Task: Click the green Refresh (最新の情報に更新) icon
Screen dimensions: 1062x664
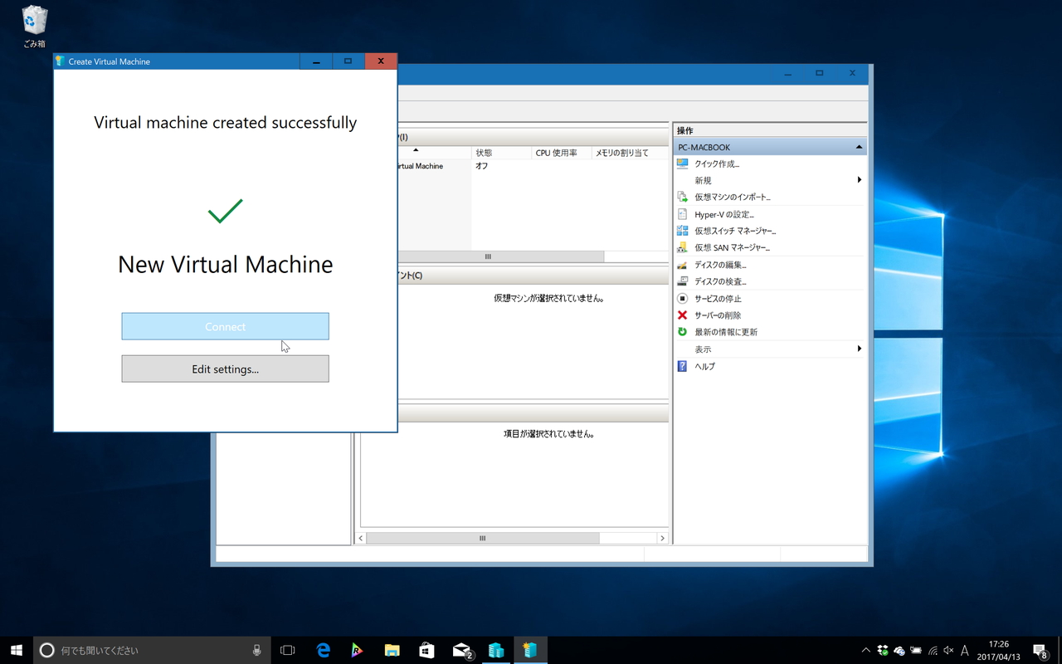Action: tap(683, 332)
